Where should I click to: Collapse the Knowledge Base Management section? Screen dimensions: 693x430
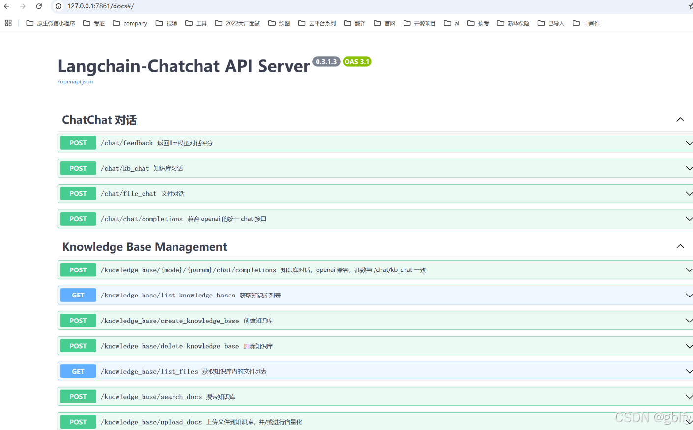pyautogui.click(x=680, y=246)
